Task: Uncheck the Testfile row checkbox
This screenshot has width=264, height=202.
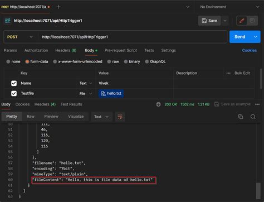Action: pyautogui.click(x=14, y=93)
